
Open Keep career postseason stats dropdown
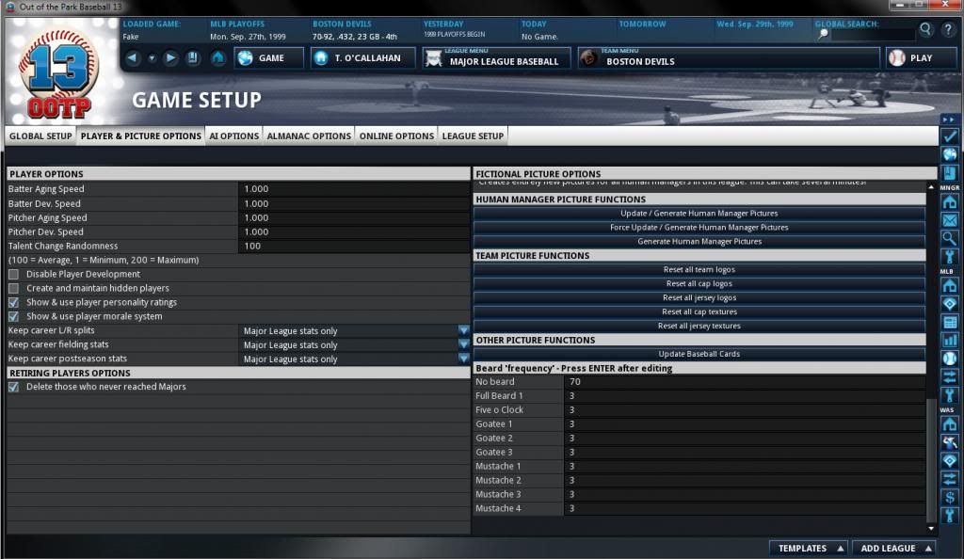[463, 359]
